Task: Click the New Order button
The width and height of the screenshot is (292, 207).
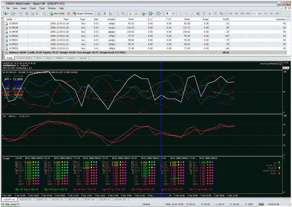Action: pyautogui.click(x=57, y=14)
